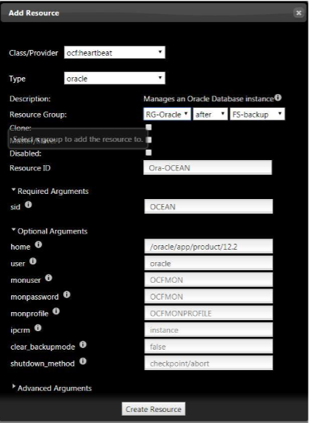This screenshot has width=310, height=423.
Task: Open the Class/Provider dropdown
Action: click(x=115, y=52)
